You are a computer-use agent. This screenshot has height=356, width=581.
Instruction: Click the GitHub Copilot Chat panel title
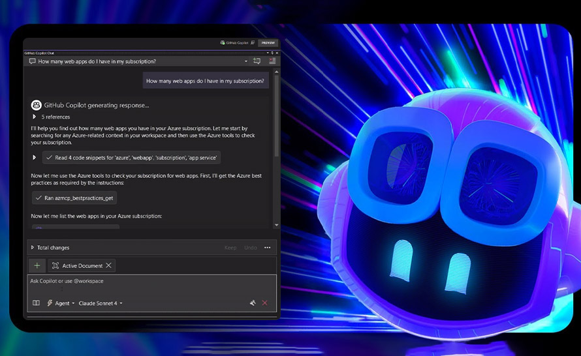click(x=39, y=53)
